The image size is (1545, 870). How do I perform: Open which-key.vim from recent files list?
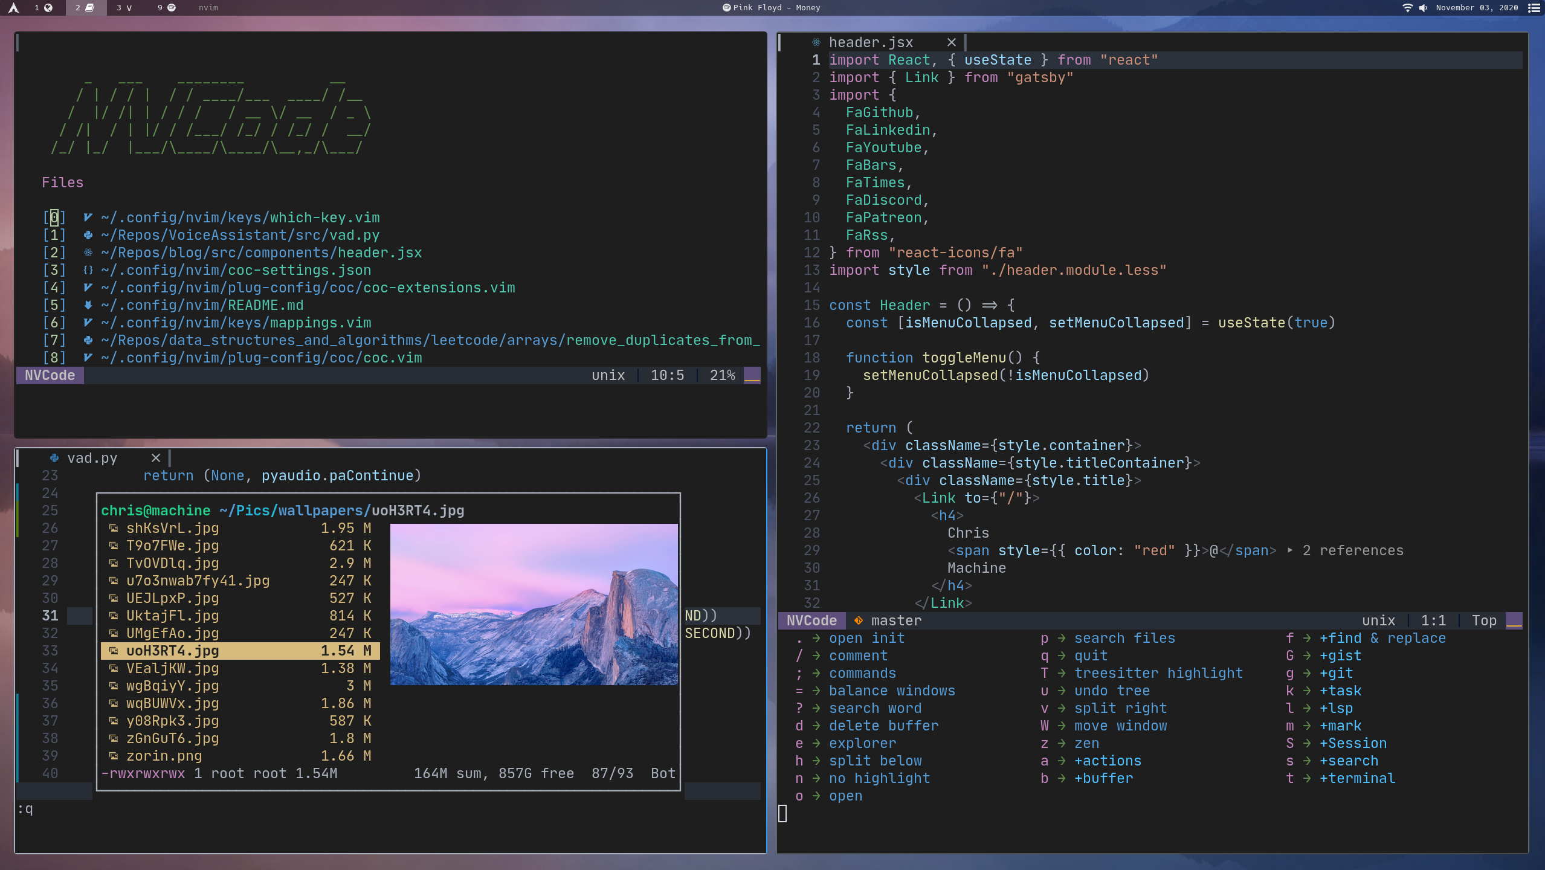240,217
